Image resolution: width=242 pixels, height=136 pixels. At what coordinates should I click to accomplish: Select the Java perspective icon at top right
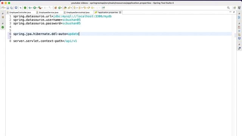coord(239,8)
